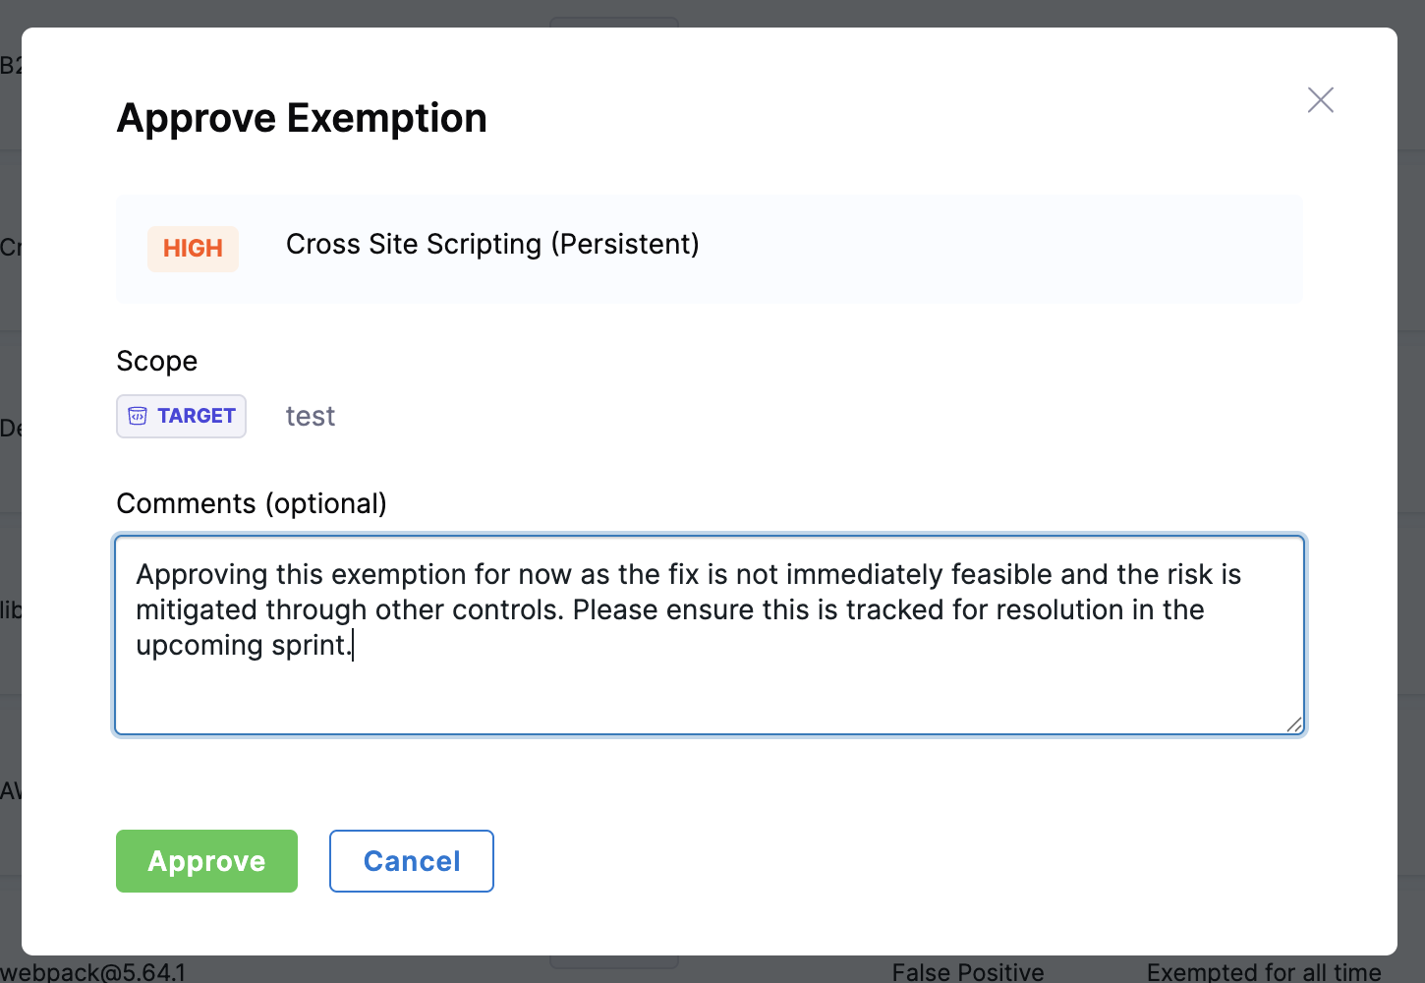Click the green Approve button
The height and width of the screenshot is (983, 1425).
pyautogui.click(x=206, y=861)
